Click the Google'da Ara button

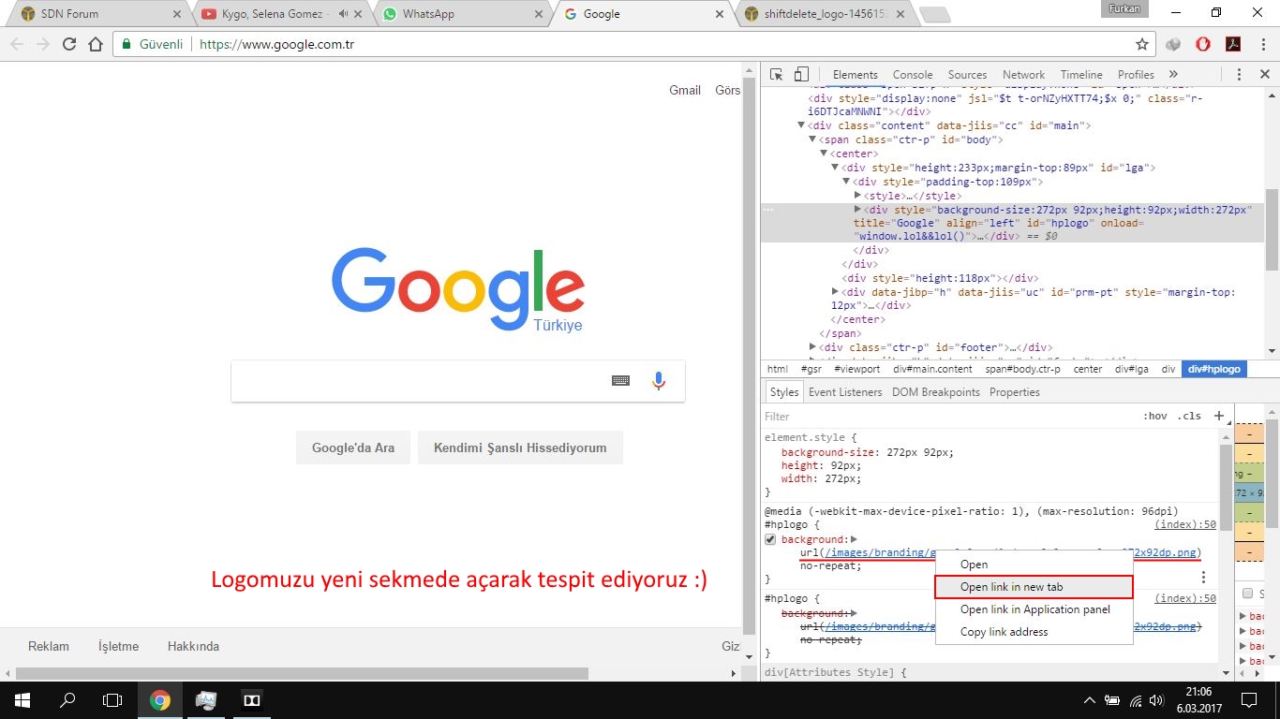pyautogui.click(x=353, y=448)
